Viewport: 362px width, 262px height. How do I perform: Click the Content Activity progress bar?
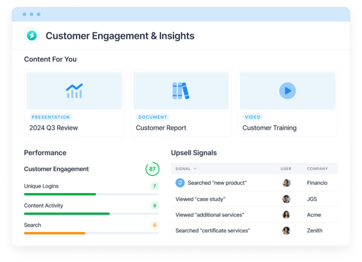(x=91, y=213)
